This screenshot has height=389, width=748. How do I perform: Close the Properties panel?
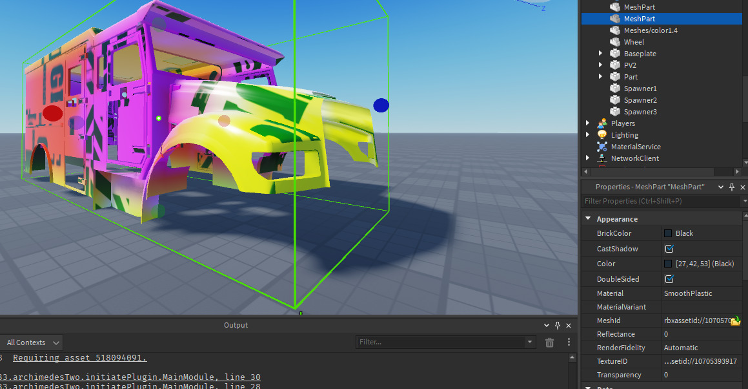tap(743, 187)
